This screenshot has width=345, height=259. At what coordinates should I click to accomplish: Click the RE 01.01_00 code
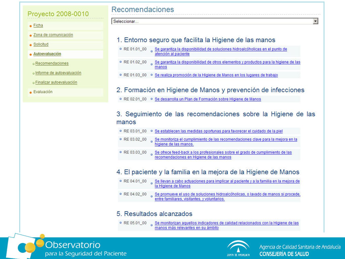point(135,49)
